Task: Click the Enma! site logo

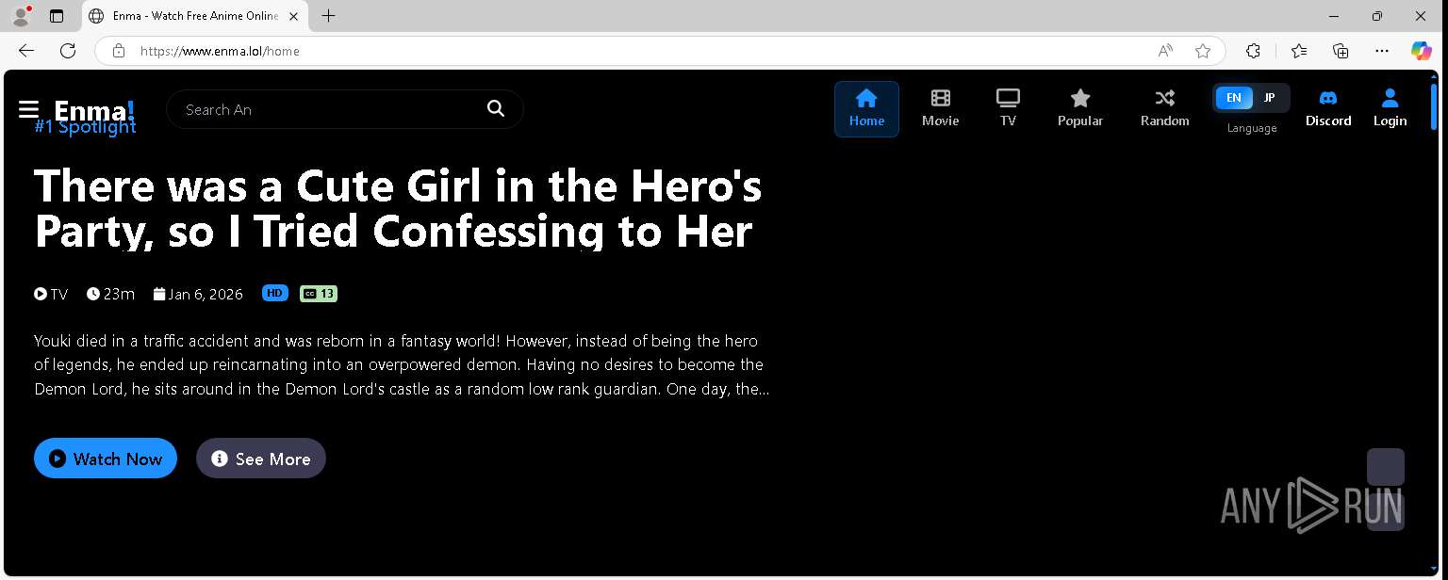Action: (94, 110)
